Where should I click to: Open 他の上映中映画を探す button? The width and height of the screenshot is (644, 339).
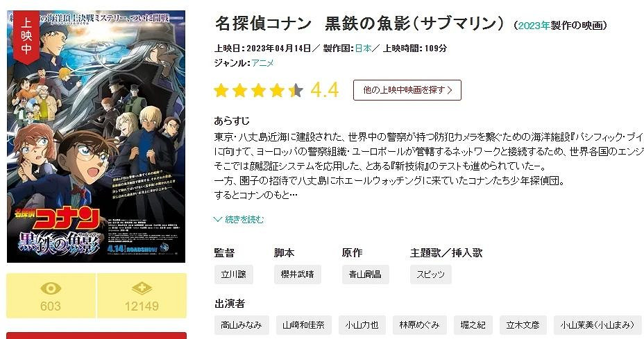point(407,90)
